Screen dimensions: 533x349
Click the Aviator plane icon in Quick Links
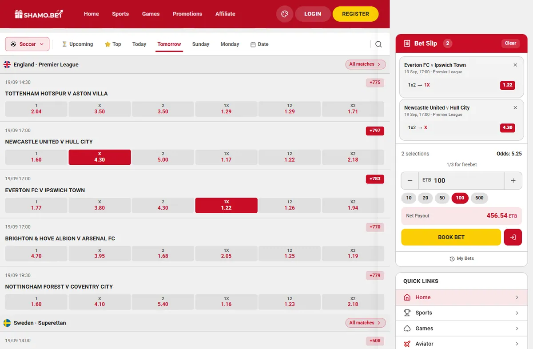click(x=407, y=344)
